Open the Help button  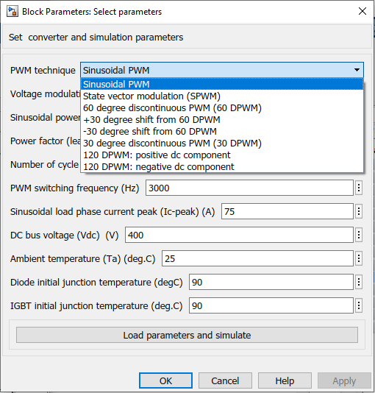(x=285, y=380)
